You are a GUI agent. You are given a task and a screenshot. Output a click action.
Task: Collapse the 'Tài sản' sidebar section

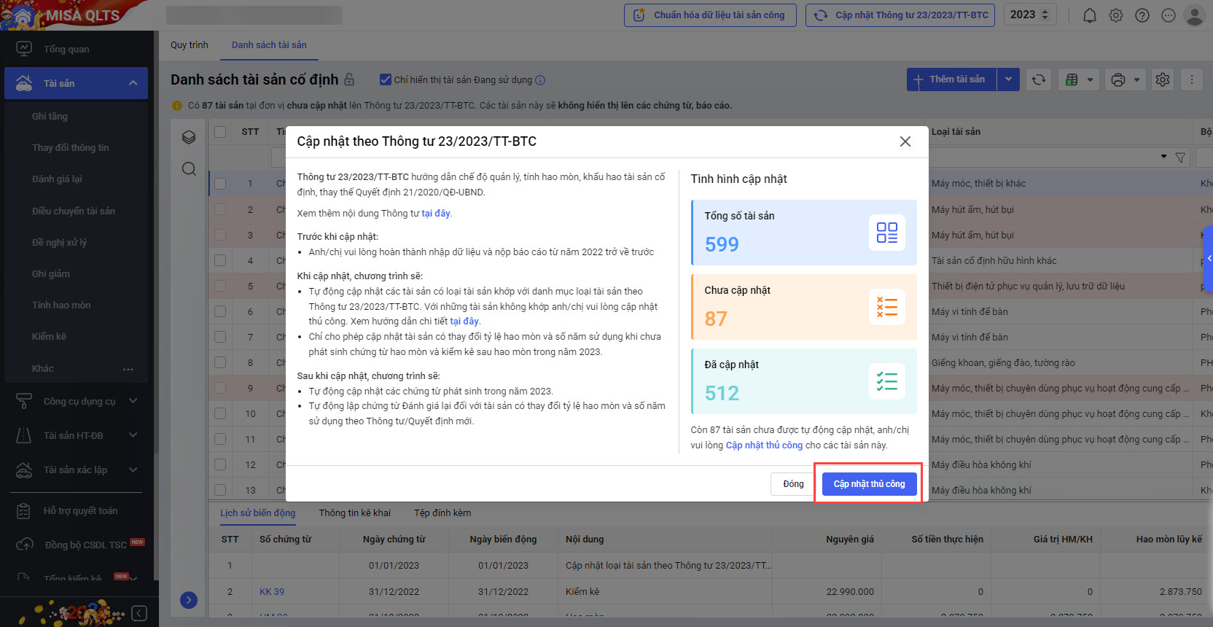point(133,83)
